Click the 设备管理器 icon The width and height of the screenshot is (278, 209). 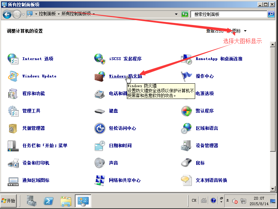tap(186, 145)
